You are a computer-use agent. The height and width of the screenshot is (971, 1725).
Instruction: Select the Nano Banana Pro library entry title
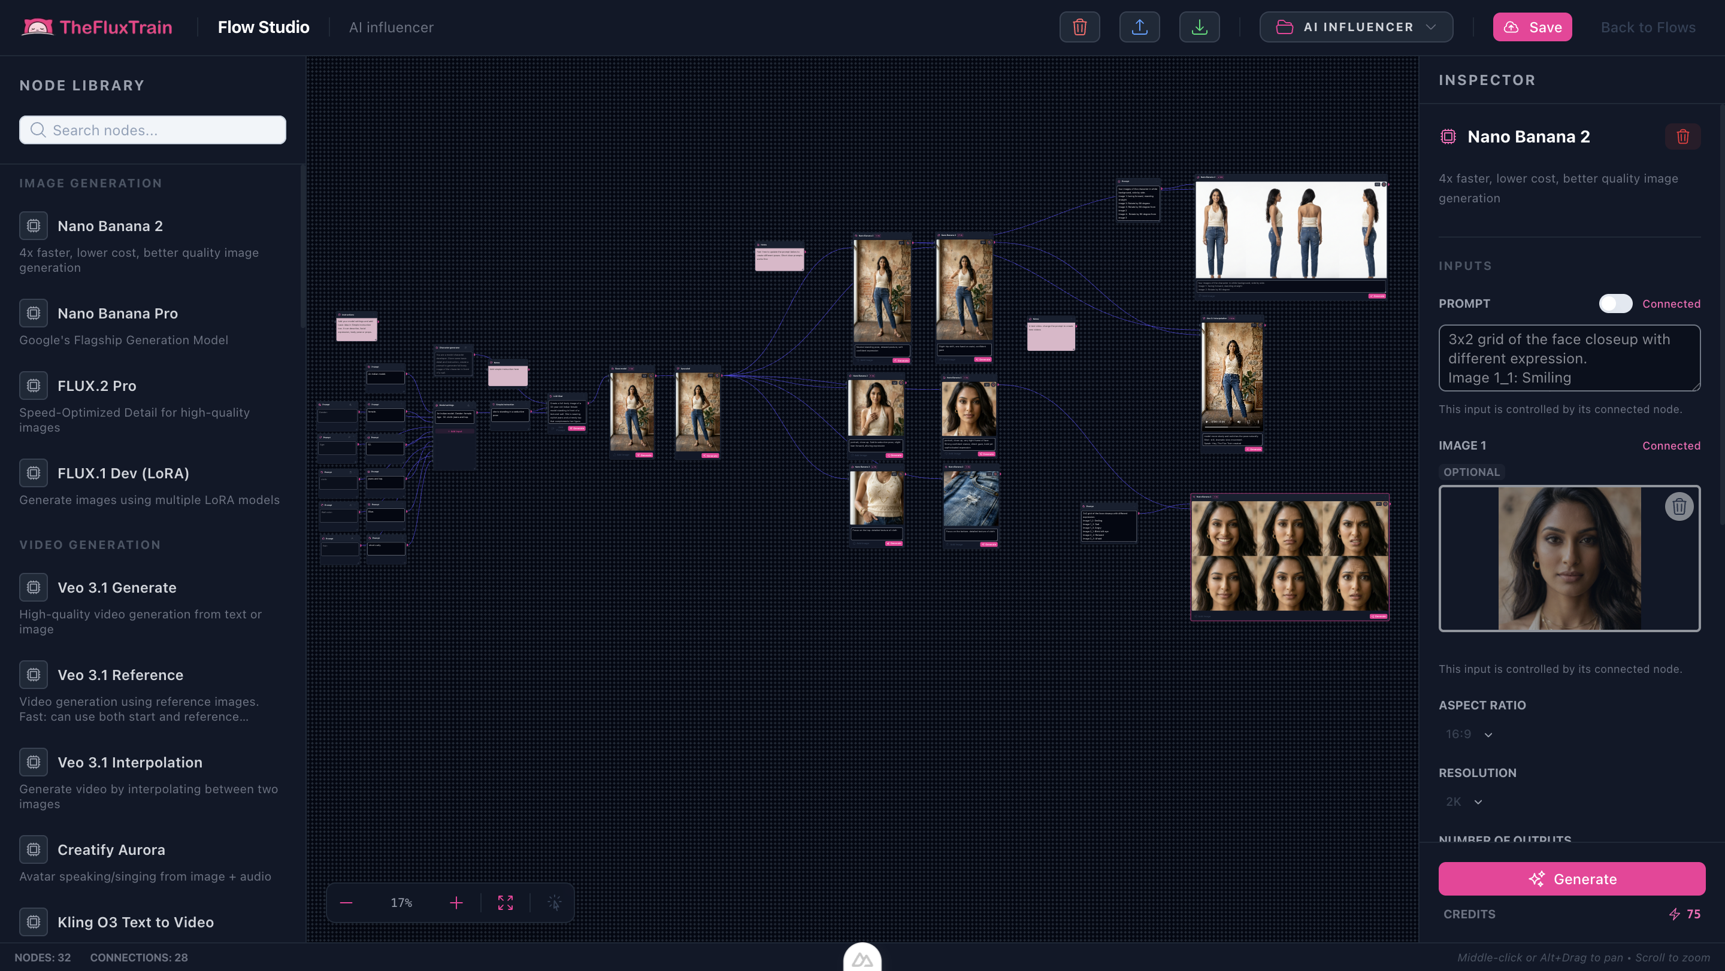pyautogui.click(x=118, y=313)
